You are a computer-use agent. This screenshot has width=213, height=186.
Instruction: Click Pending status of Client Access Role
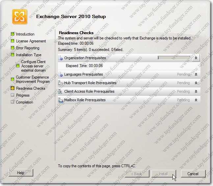pyautogui.click(x=183, y=91)
